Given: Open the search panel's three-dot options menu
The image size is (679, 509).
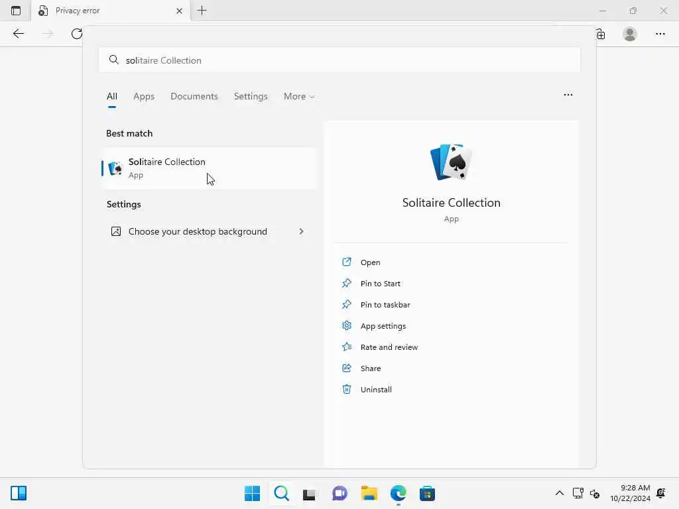Looking at the screenshot, I should (x=568, y=95).
